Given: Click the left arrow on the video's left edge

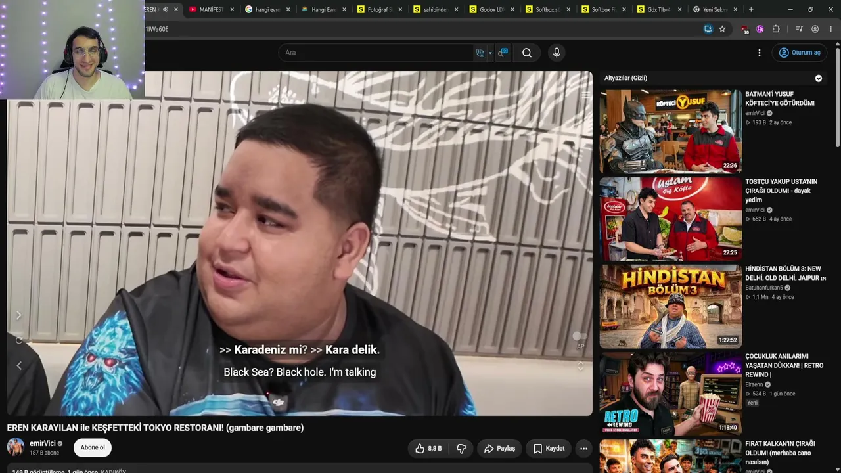Looking at the screenshot, I should tap(18, 365).
